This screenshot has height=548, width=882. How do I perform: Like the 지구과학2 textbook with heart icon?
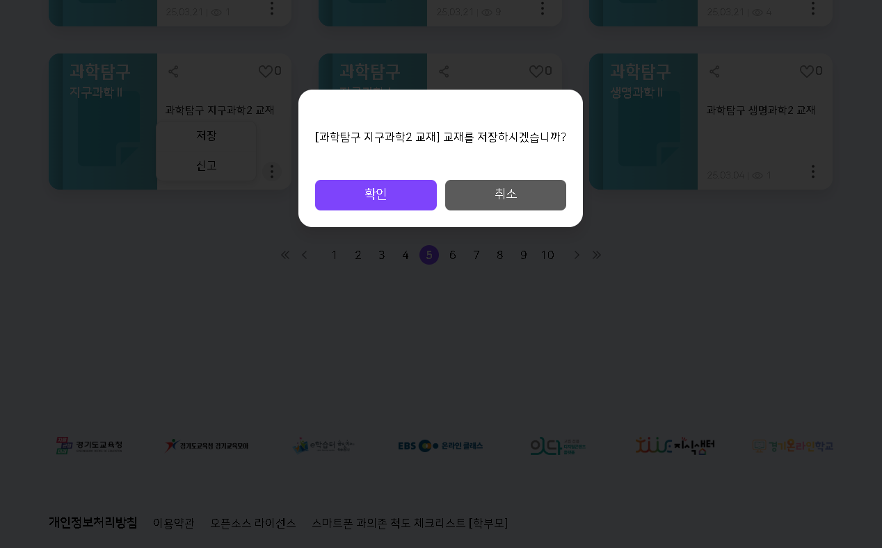(265, 72)
